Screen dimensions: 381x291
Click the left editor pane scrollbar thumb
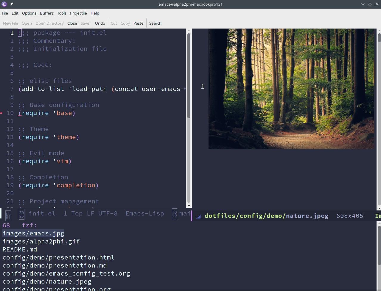[x=189, y=76]
